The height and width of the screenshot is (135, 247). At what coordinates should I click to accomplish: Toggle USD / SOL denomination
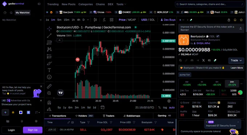pyautogui.click(x=148, y=20)
